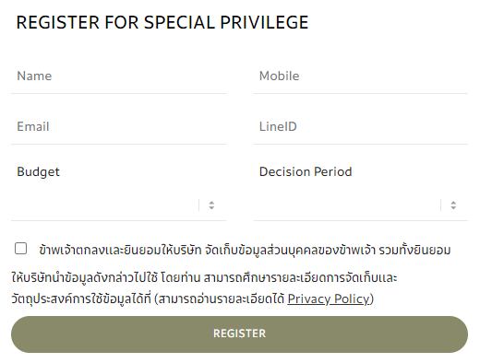Select the LineID input field

click(x=361, y=126)
